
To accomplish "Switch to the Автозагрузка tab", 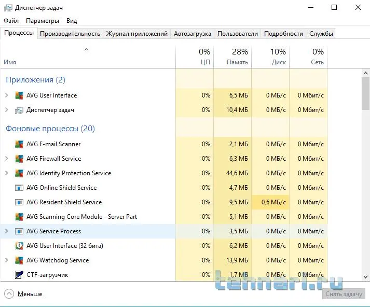I will (193, 34).
